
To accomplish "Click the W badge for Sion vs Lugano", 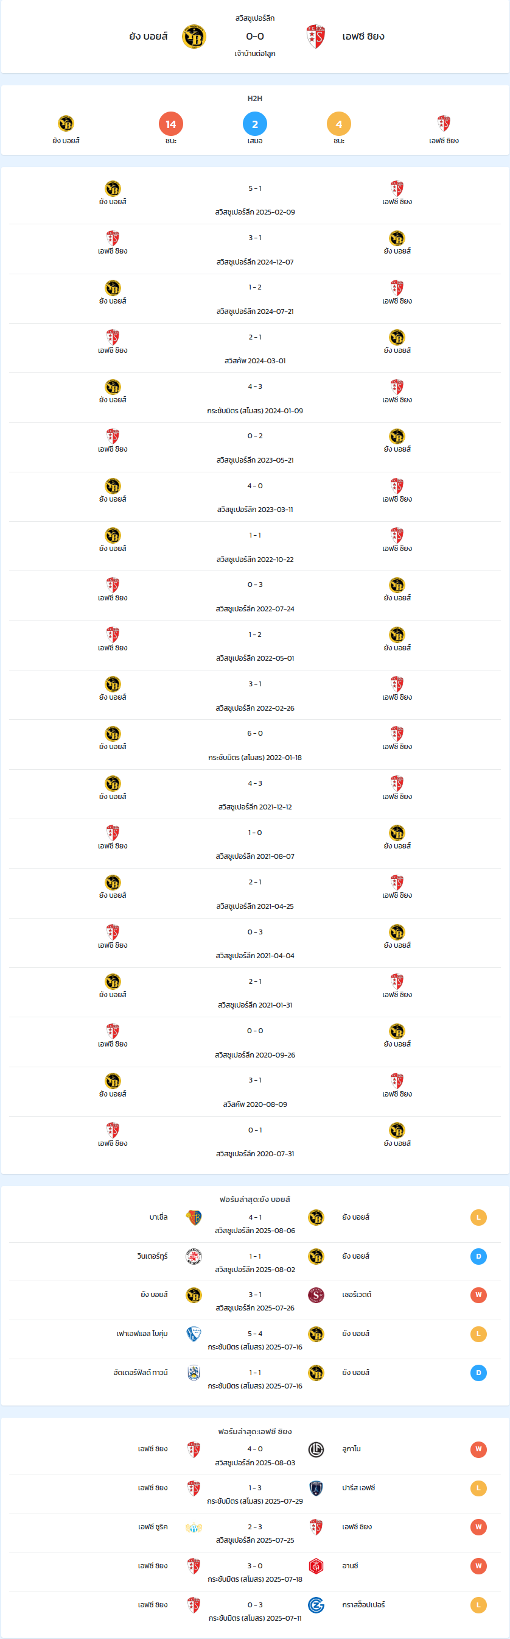I will [478, 1449].
